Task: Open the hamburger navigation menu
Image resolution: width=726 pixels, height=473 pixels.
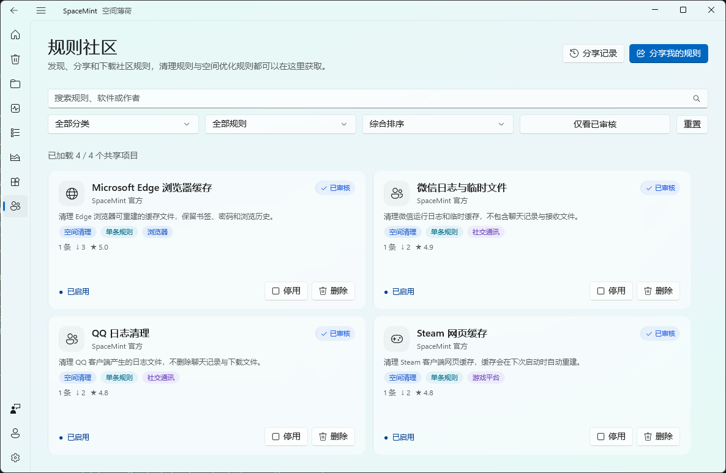Action: click(x=41, y=10)
